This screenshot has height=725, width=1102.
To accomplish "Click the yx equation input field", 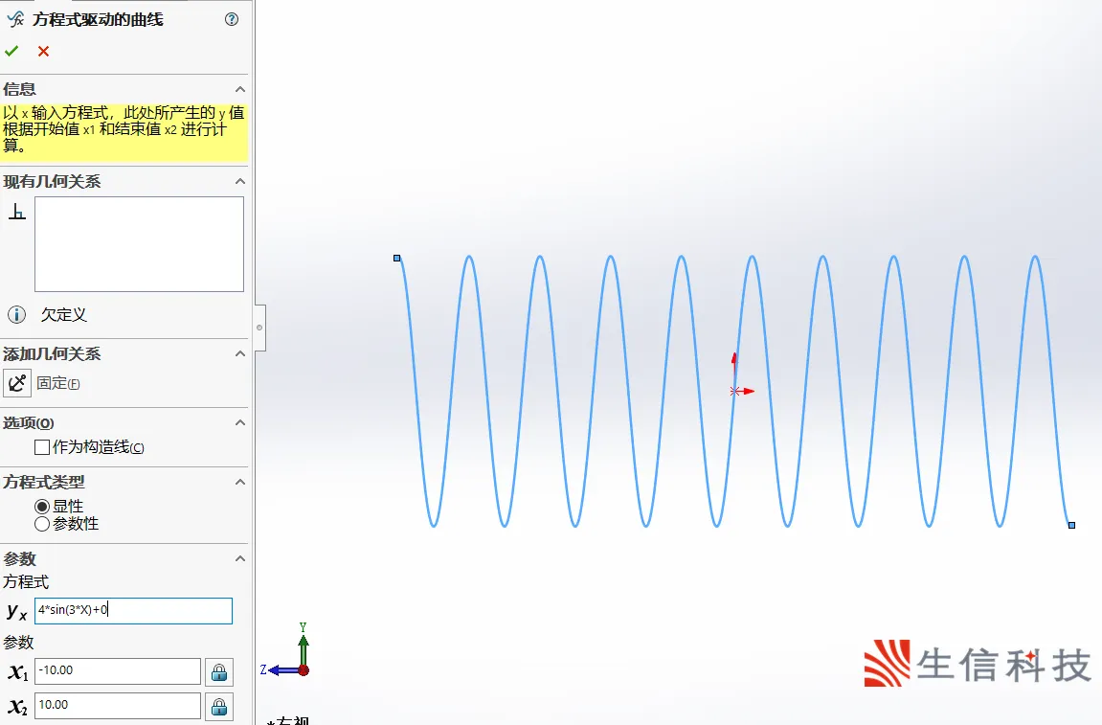I will pos(133,610).
